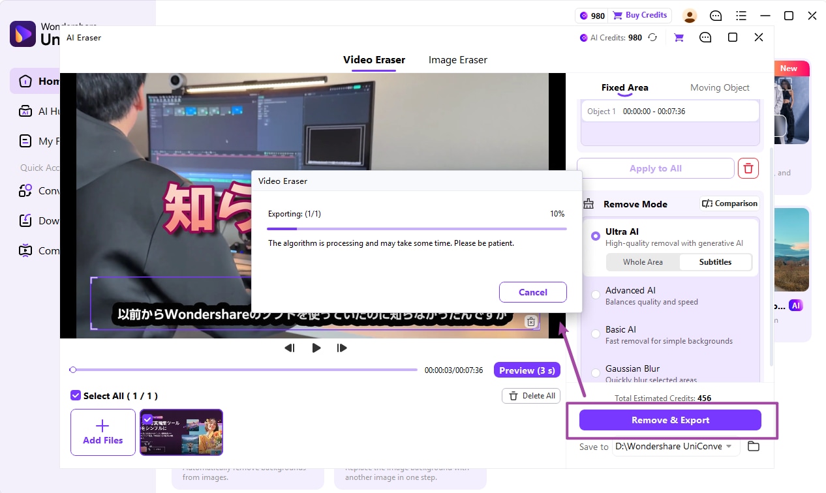Cancel the export in the Video Eraser dialog
This screenshot has width=826, height=493.
(533, 292)
